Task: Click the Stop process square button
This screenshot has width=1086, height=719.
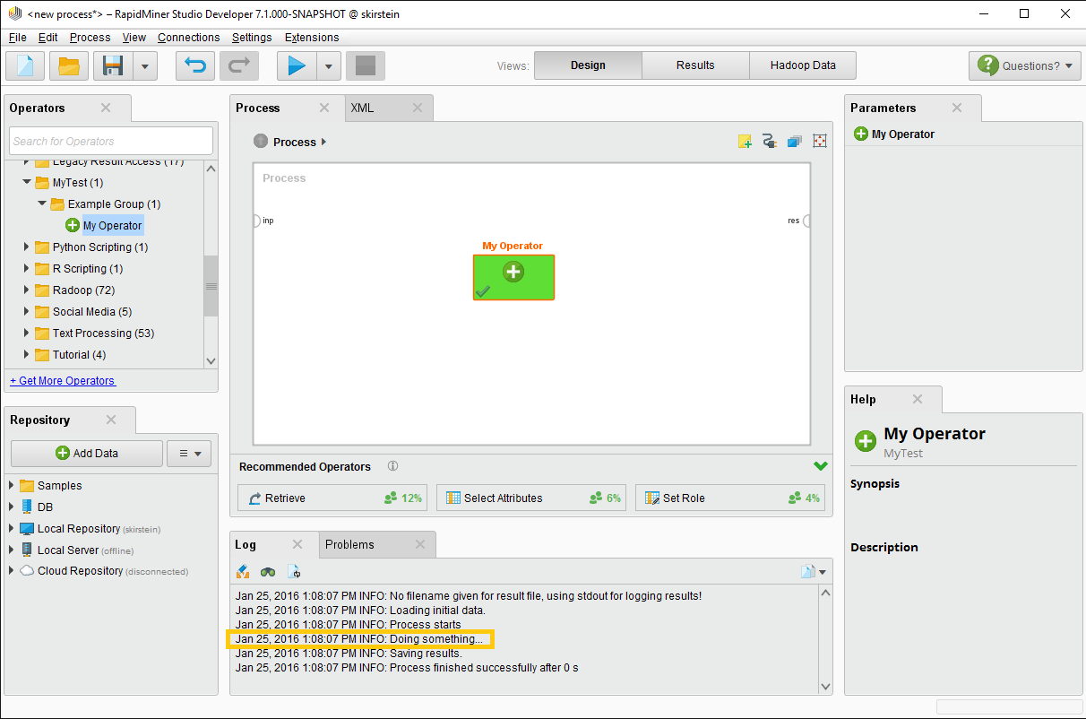Action: point(365,66)
